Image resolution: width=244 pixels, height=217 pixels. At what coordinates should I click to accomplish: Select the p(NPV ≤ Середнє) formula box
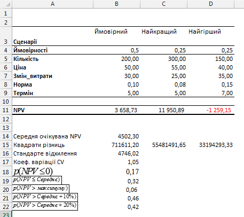[x=37, y=180]
